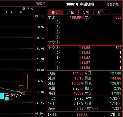The height and width of the screenshot is (117, 123).
Task: Select bid price 144.62
Action: (x=85, y=58)
